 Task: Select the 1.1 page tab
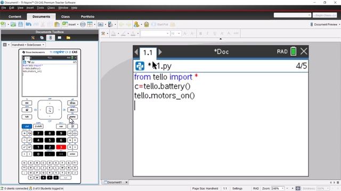(148, 53)
